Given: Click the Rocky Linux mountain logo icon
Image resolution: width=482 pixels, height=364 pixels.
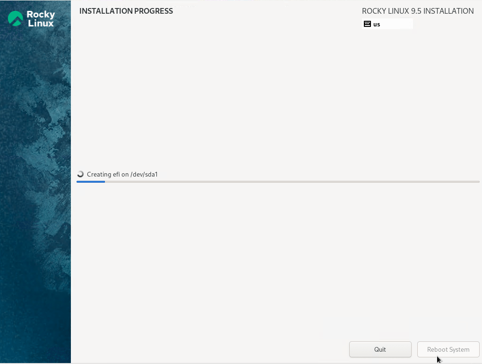Looking at the screenshot, I should pyautogui.click(x=16, y=19).
